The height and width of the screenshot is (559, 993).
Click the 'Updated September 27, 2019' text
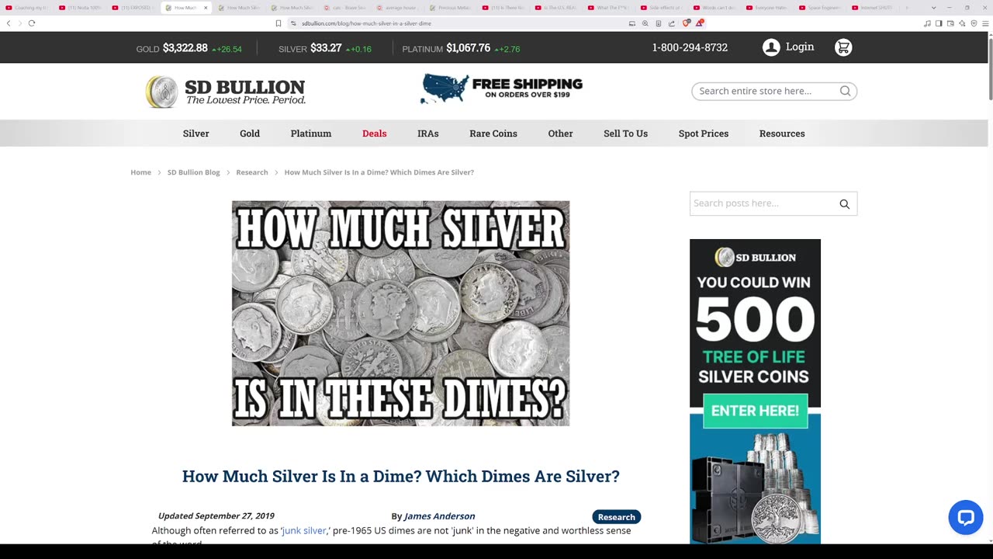216,516
